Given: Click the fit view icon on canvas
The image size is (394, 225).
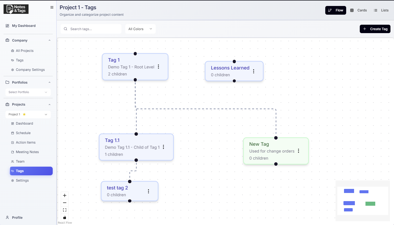Looking at the screenshot, I should point(65,210).
